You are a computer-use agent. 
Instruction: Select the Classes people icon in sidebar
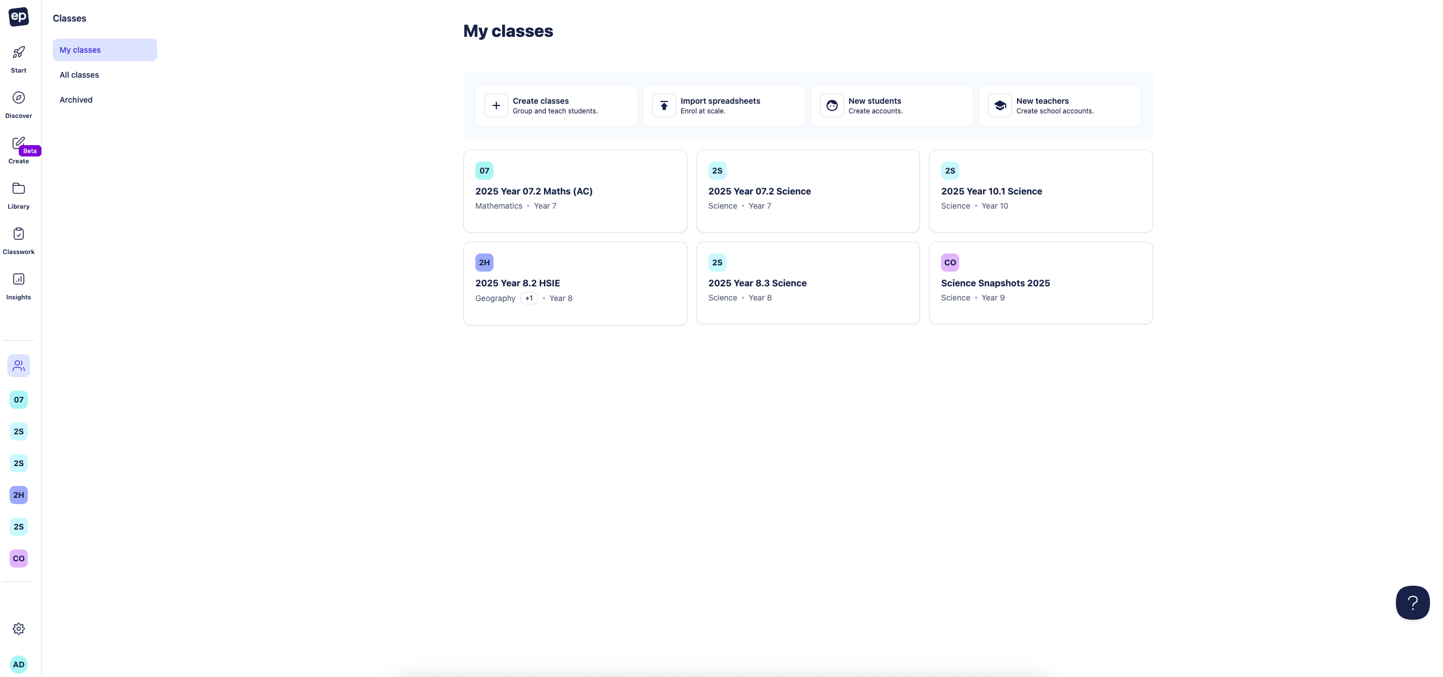coord(19,366)
